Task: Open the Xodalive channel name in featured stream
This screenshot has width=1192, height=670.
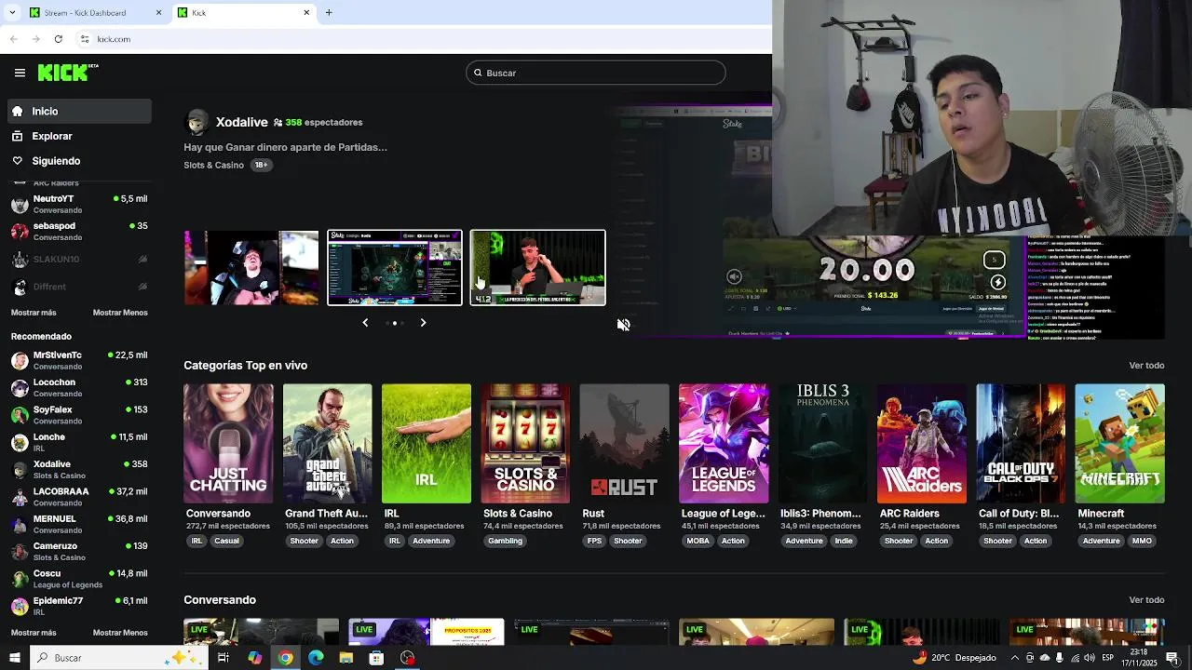Action: (x=242, y=122)
